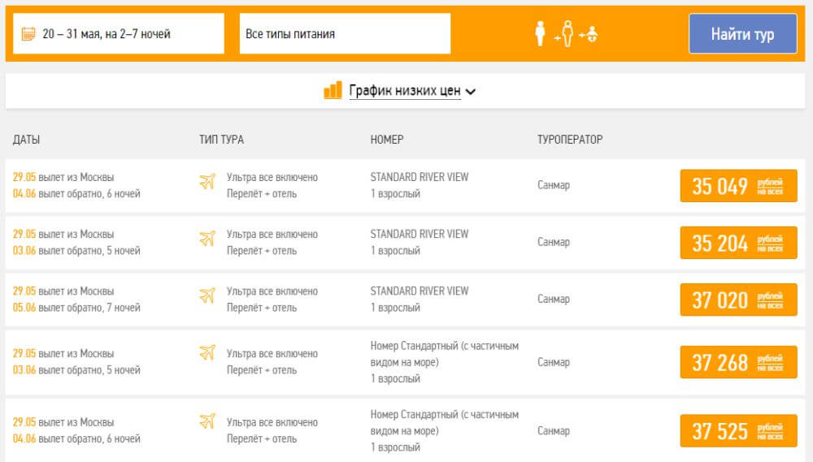Click the 'ДАТЫ' column header

point(27,140)
